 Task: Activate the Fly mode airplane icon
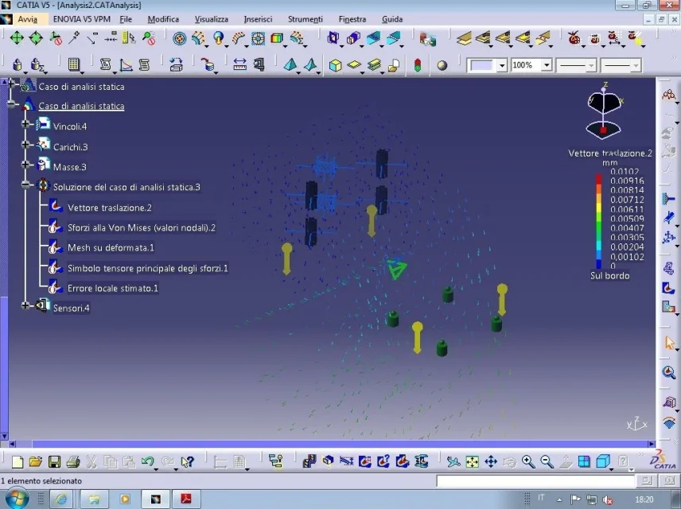[x=453, y=461]
